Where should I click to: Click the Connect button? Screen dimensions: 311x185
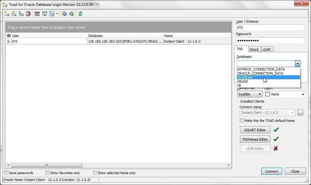click(x=271, y=171)
